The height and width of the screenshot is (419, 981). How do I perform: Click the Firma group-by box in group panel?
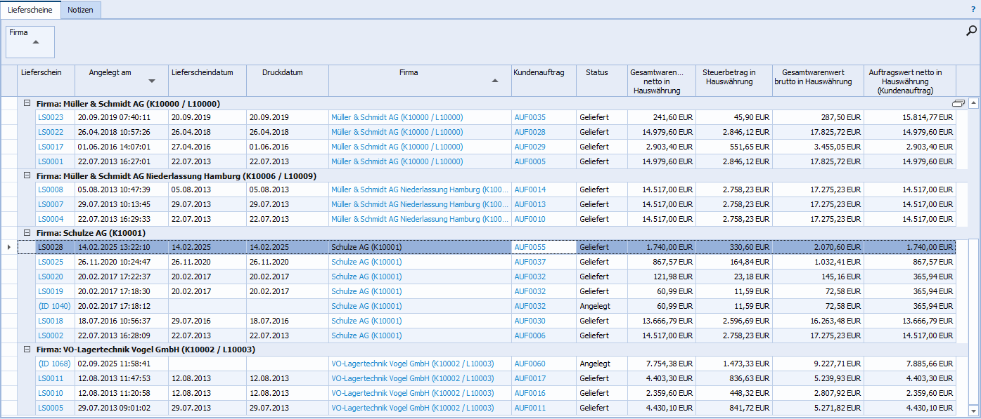(30, 41)
